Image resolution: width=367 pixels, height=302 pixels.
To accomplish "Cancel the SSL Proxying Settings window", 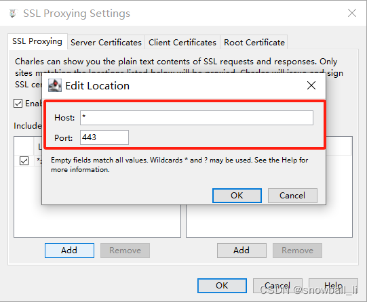I will (277, 286).
